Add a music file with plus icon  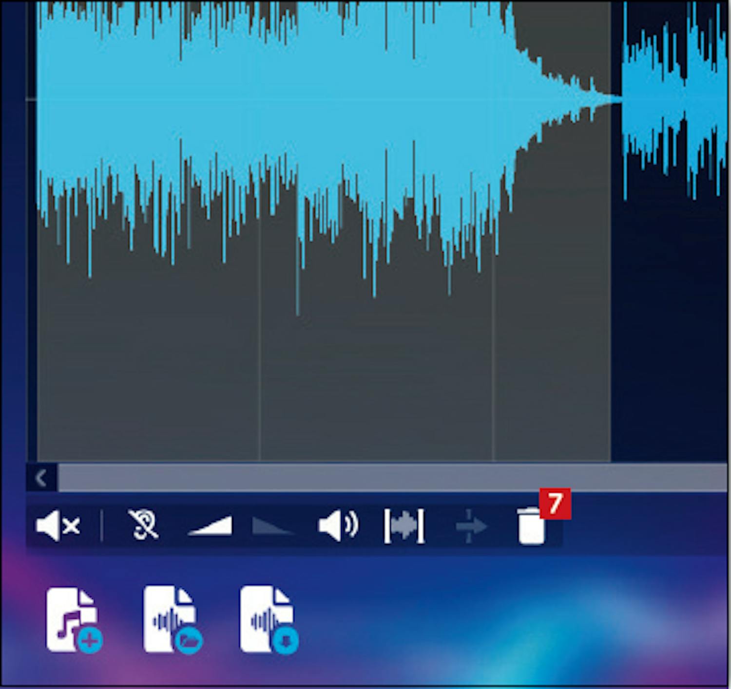(x=74, y=620)
